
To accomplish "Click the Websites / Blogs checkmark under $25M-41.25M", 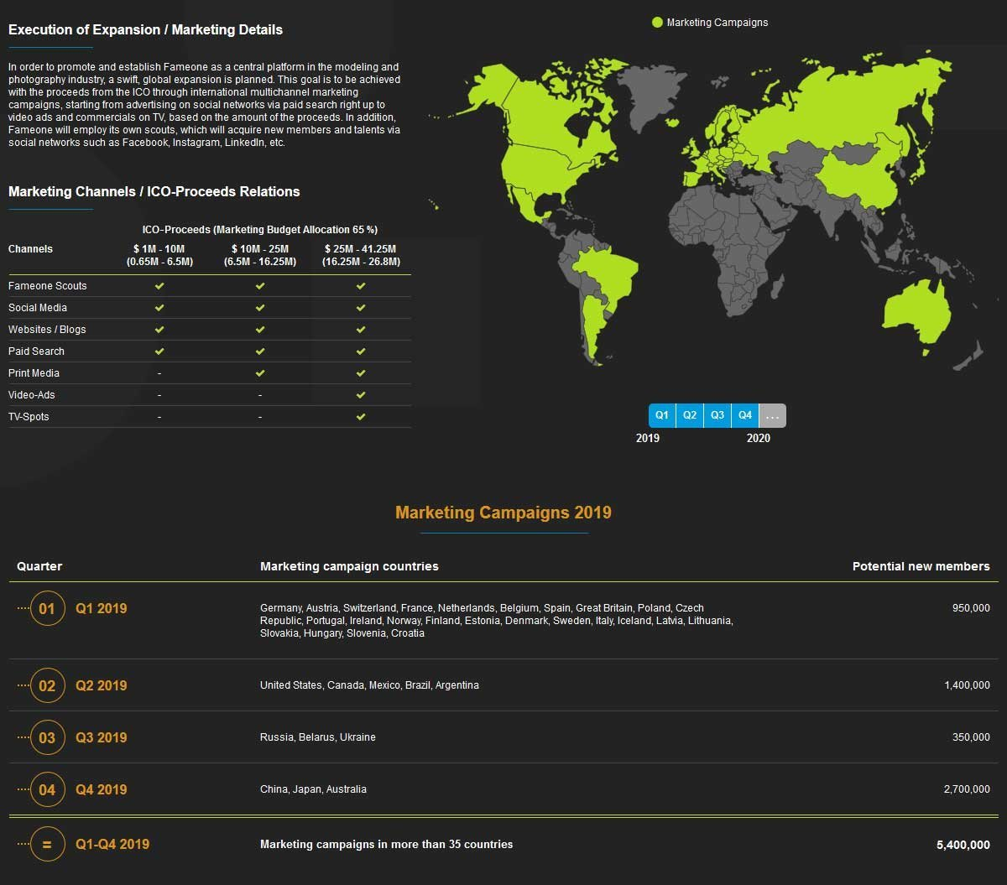I will click(361, 330).
